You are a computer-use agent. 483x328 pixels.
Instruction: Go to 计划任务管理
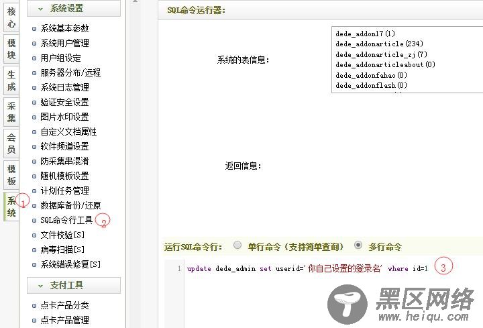(x=64, y=190)
